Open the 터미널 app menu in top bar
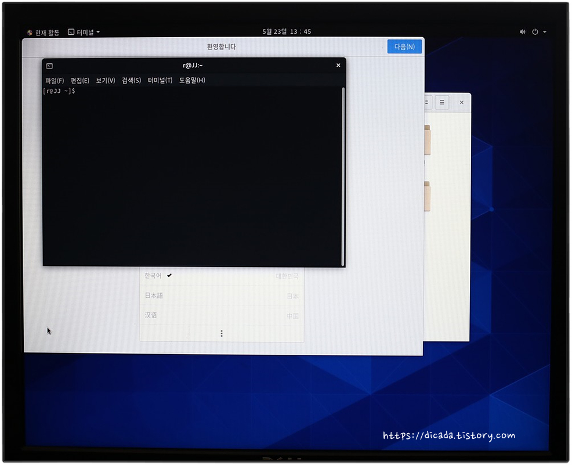The image size is (572, 465). pos(84,32)
